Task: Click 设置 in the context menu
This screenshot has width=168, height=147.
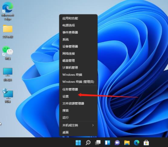Action: coord(78,97)
